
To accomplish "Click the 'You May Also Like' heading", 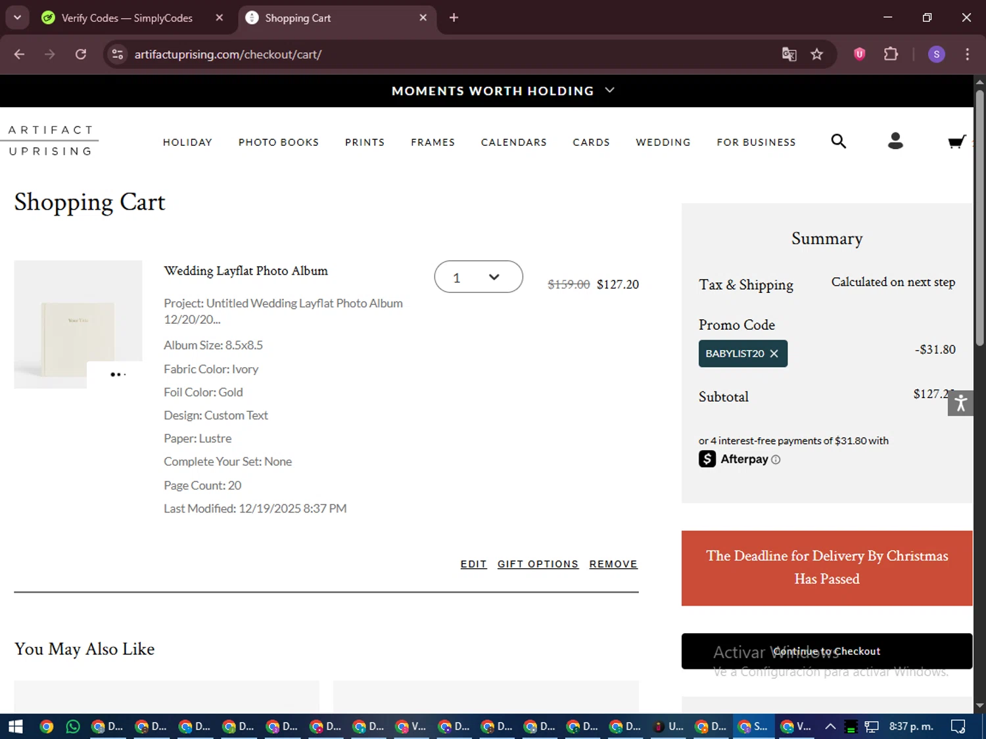I will pyautogui.click(x=85, y=649).
